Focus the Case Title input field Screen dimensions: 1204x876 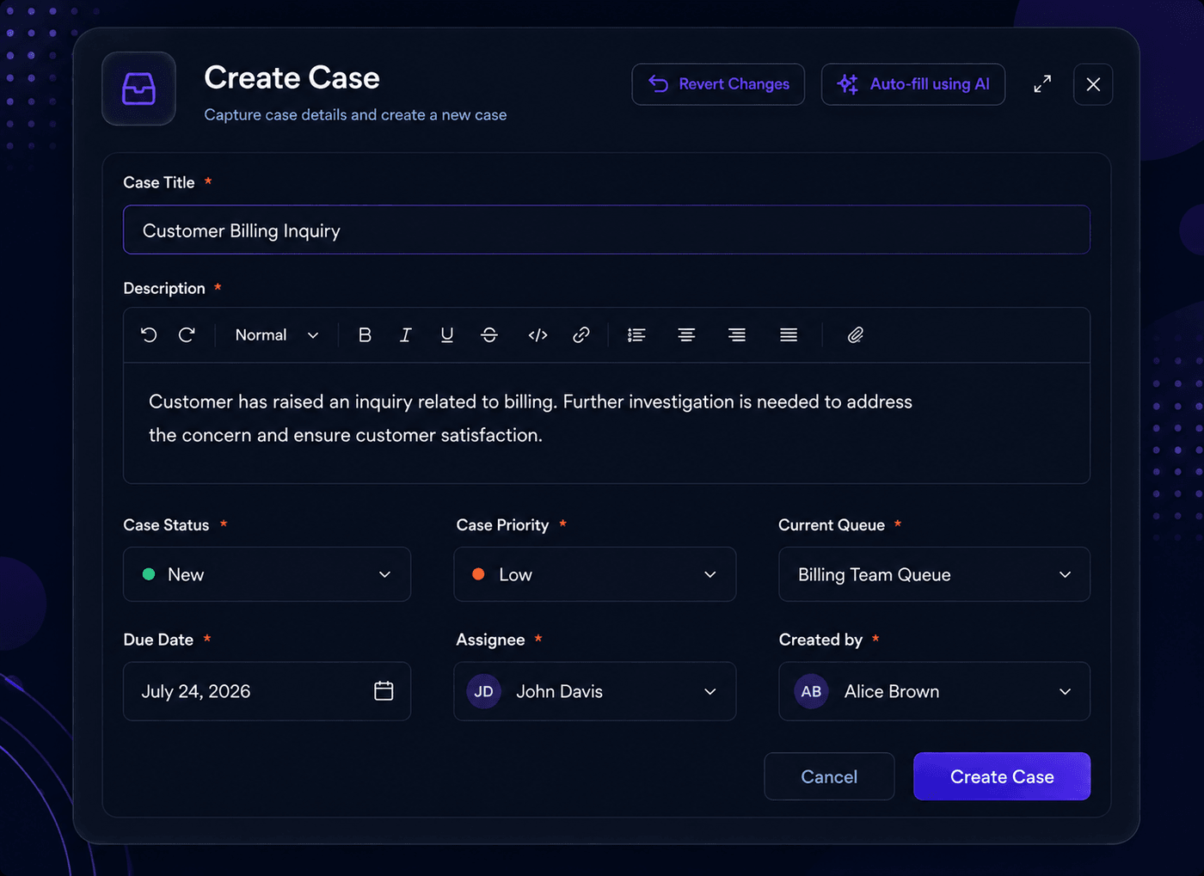(606, 230)
